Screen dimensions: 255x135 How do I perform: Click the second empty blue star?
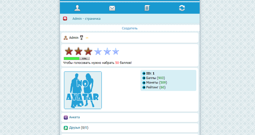(107, 51)
